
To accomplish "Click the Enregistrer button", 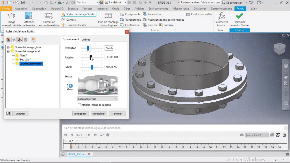I will coord(80,113).
